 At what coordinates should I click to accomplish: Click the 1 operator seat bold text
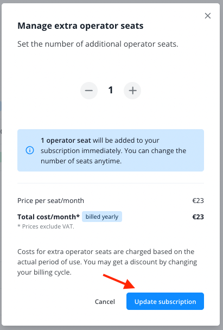pos(66,141)
